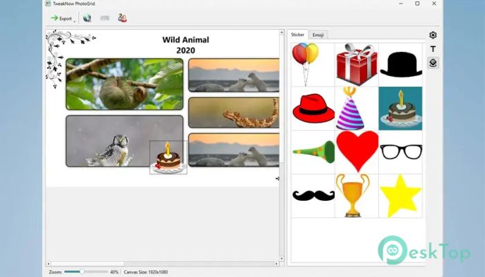Pick the green party horn sticker
The width and height of the screenshot is (485, 277).
point(312,152)
